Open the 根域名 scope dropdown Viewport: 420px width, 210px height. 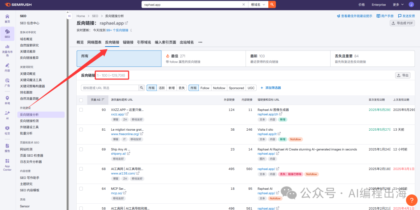pyautogui.click(x=258, y=5)
